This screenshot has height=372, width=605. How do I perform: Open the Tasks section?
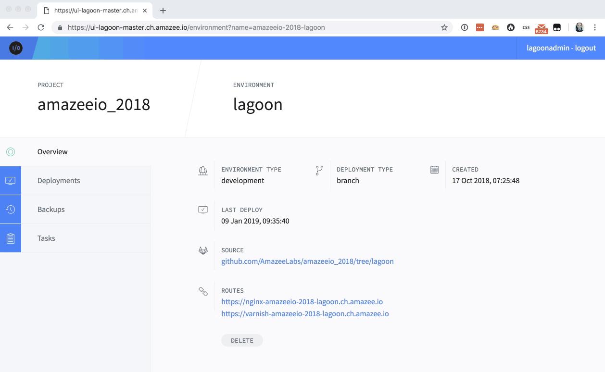pyautogui.click(x=46, y=238)
